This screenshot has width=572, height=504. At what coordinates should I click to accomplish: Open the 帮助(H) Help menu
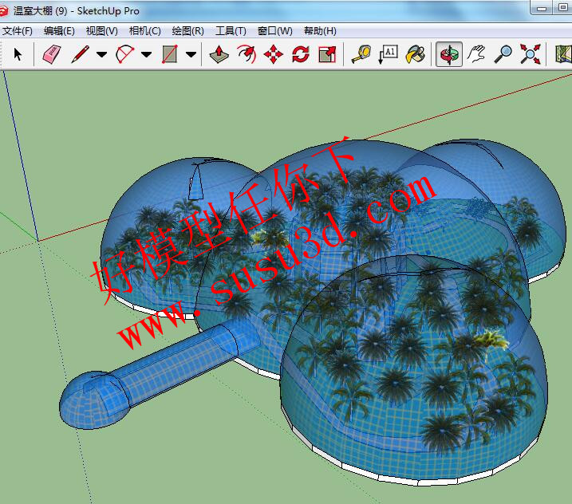point(320,31)
